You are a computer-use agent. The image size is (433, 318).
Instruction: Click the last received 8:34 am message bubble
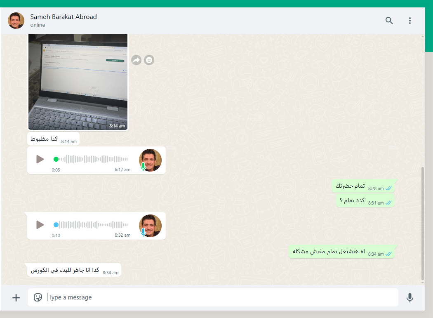(74, 270)
